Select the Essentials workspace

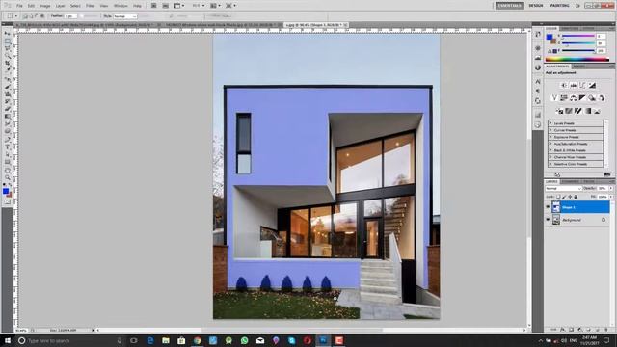tap(510, 6)
